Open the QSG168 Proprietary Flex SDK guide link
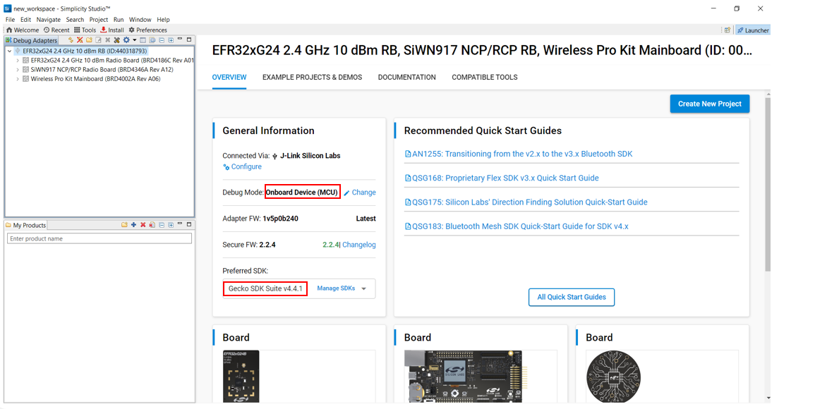The height and width of the screenshot is (409, 827). [x=505, y=178]
